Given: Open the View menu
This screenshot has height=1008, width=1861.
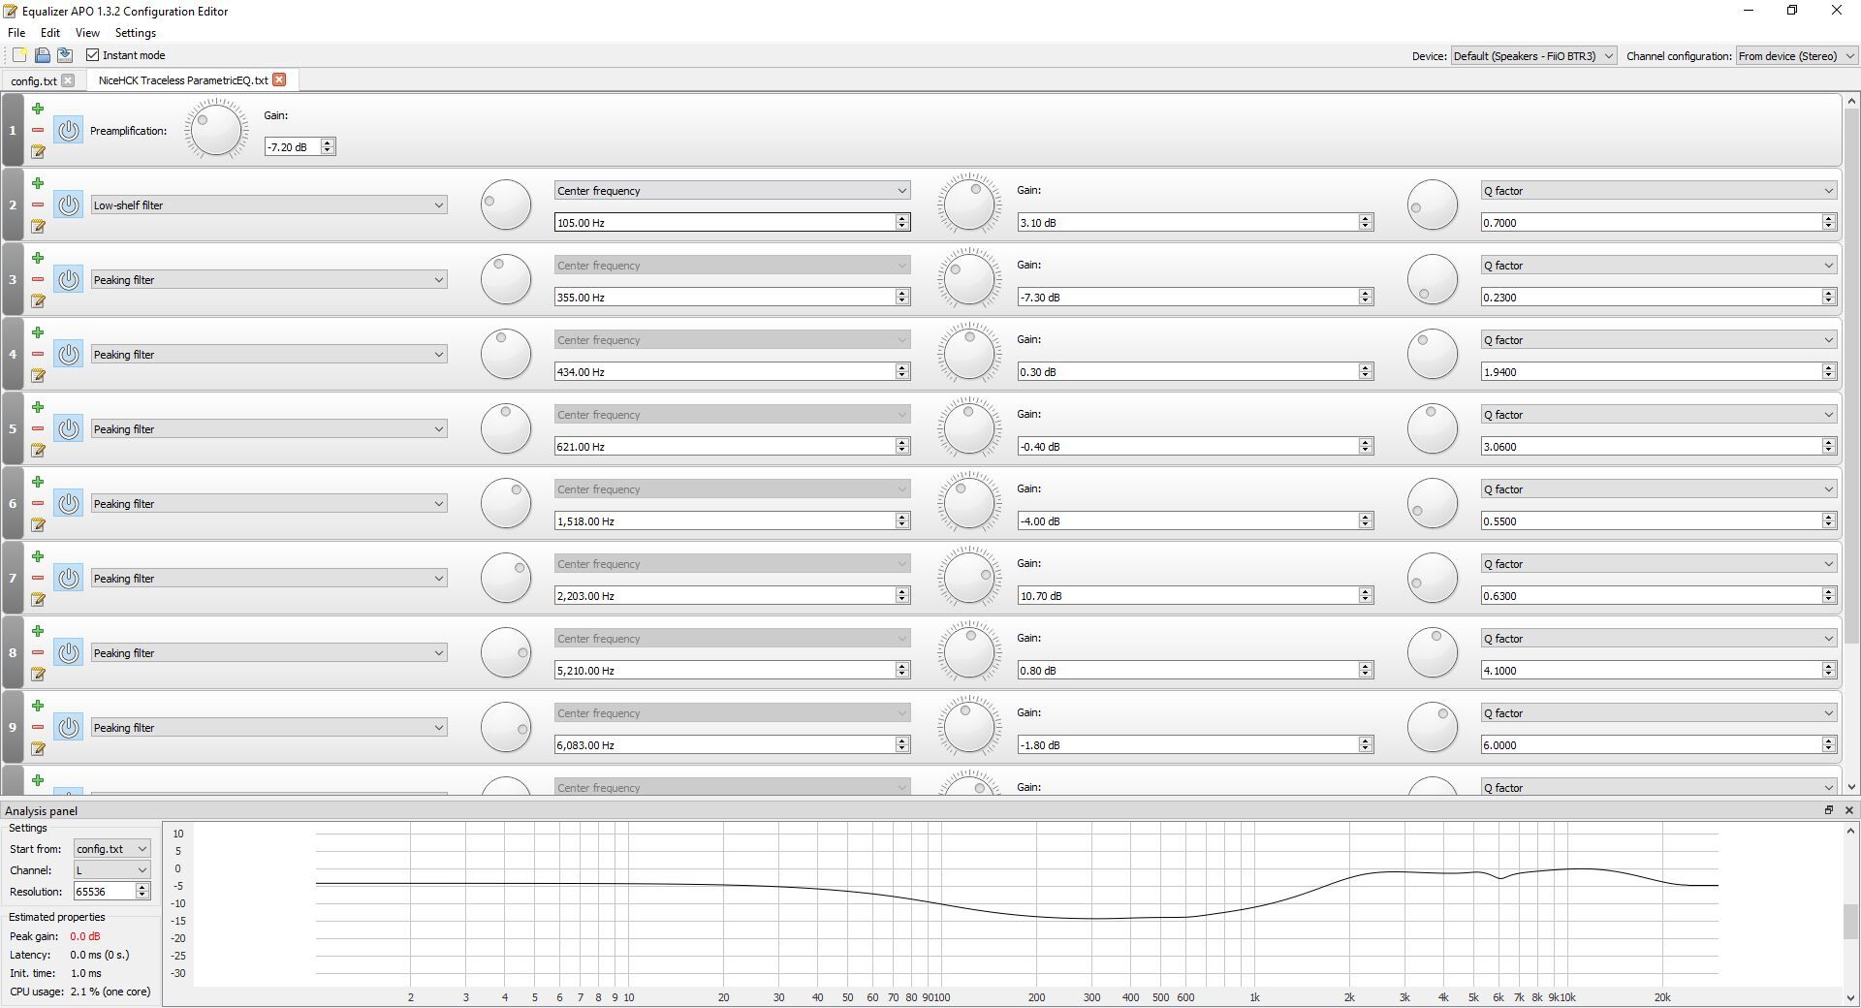Looking at the screenshot, I should point(87,33).
